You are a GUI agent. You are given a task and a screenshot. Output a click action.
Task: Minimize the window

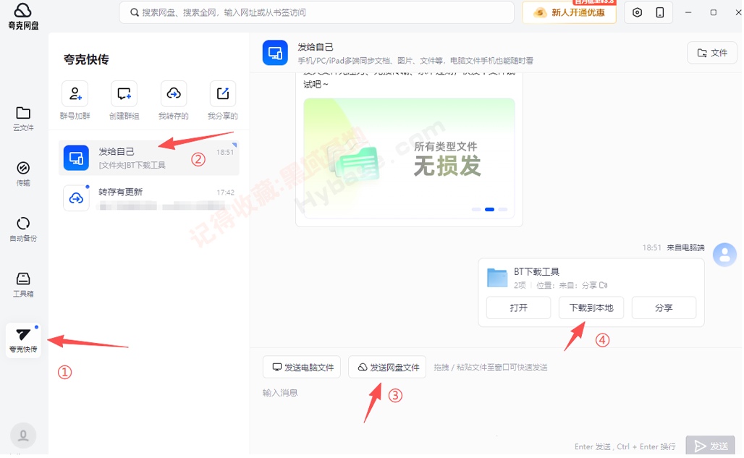pyautogui.click(x=688, y=12)
